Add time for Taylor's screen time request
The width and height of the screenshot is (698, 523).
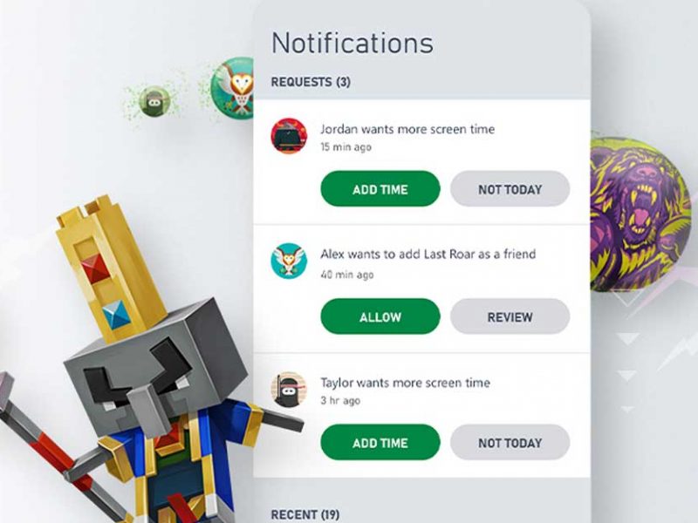[380, 443]
